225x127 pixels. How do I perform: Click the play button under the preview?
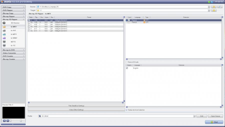[4, 121]
